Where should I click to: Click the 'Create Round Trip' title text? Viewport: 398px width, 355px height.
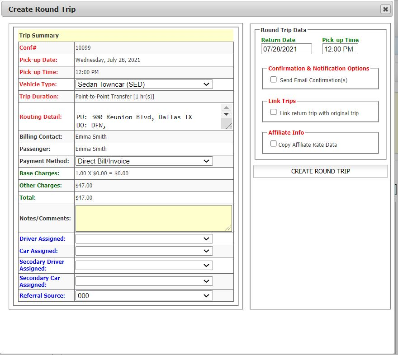[42, 9]
